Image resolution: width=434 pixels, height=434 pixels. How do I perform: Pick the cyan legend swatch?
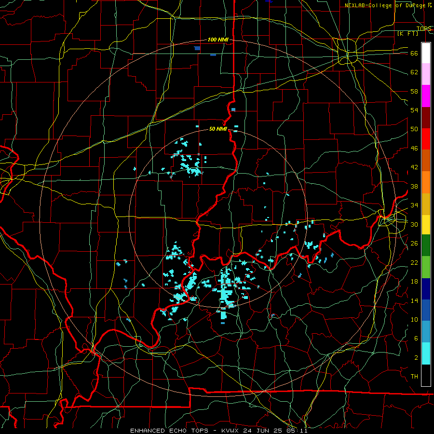426,353
